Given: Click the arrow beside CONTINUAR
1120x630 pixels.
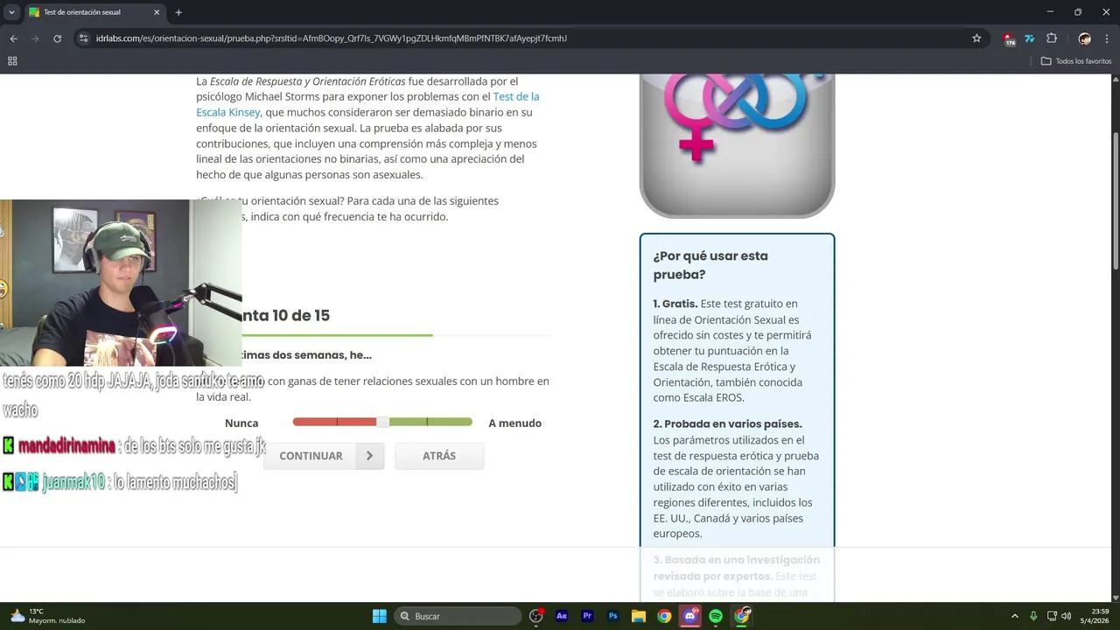Looking at the screenshot, I should tap(370, 456).
